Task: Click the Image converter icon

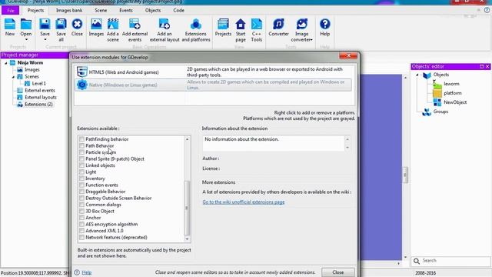Action: point(301,25)
